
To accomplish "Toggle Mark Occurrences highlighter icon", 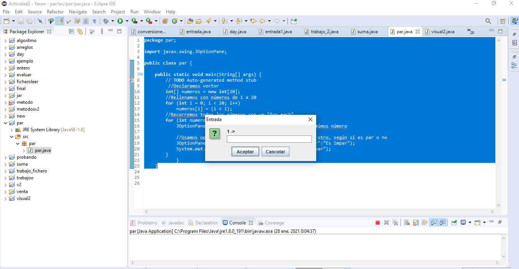I will point(60,21).
